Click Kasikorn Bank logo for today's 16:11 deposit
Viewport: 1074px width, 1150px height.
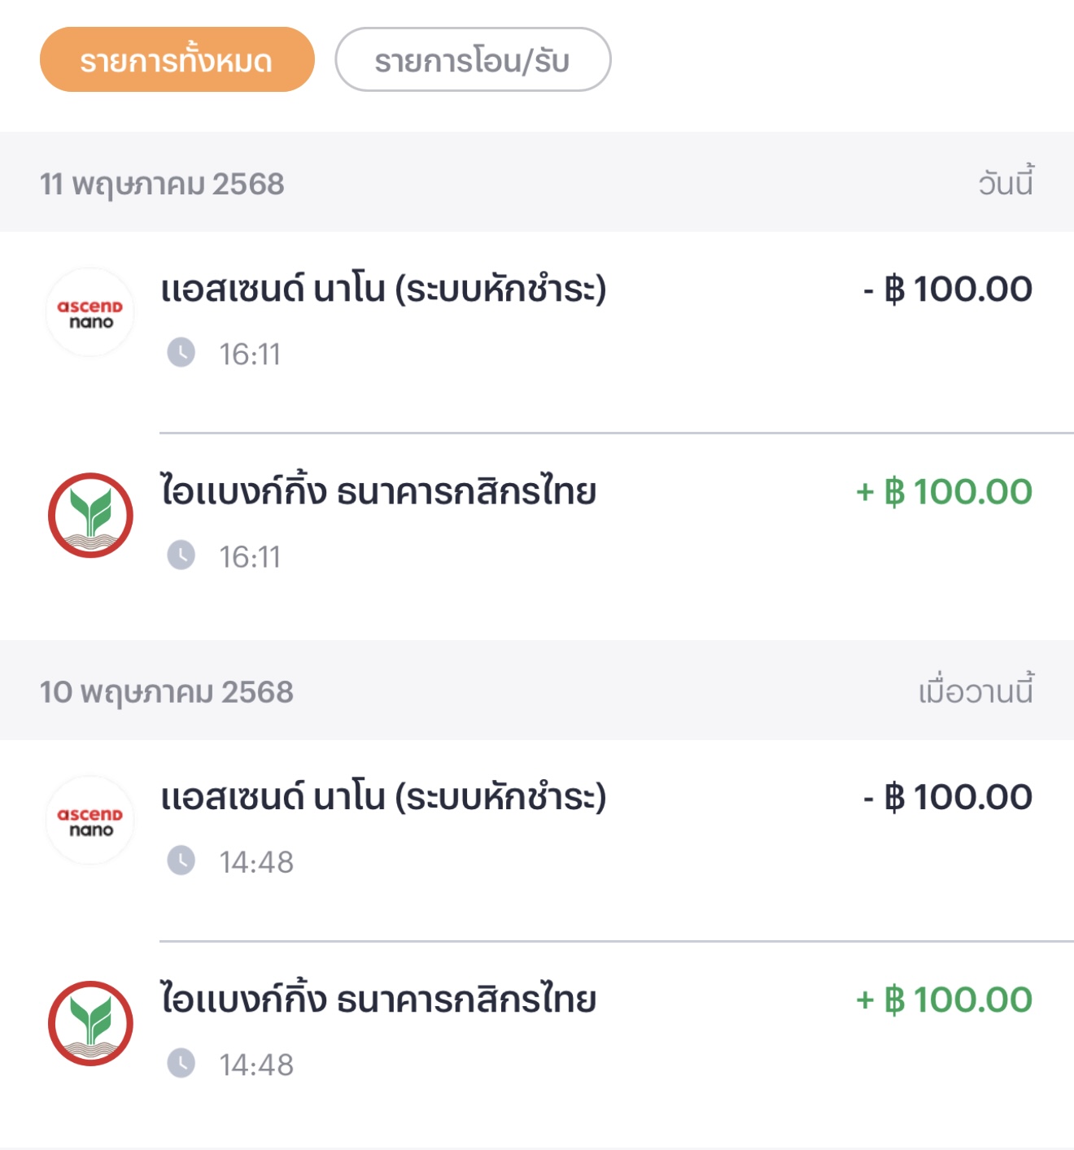pos(90,516)
